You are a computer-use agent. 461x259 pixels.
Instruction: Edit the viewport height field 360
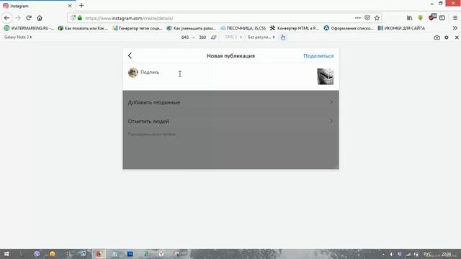coord(202,37)
